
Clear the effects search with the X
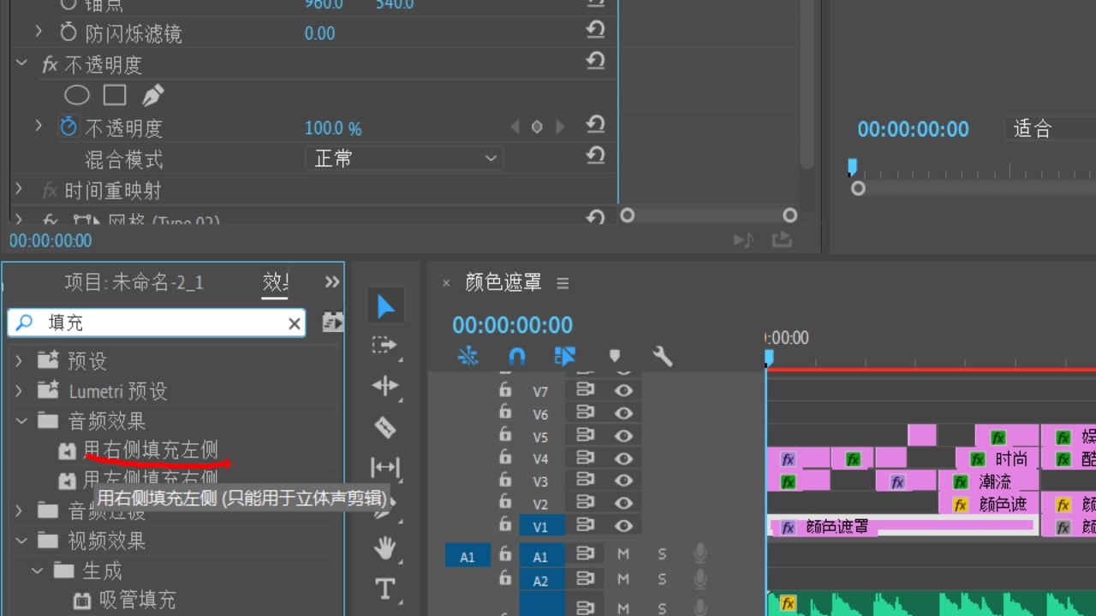pos(294,323)
